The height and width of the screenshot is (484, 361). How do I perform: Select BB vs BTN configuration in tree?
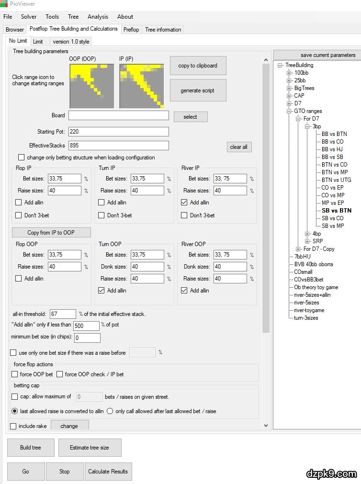tap(334, 134)
